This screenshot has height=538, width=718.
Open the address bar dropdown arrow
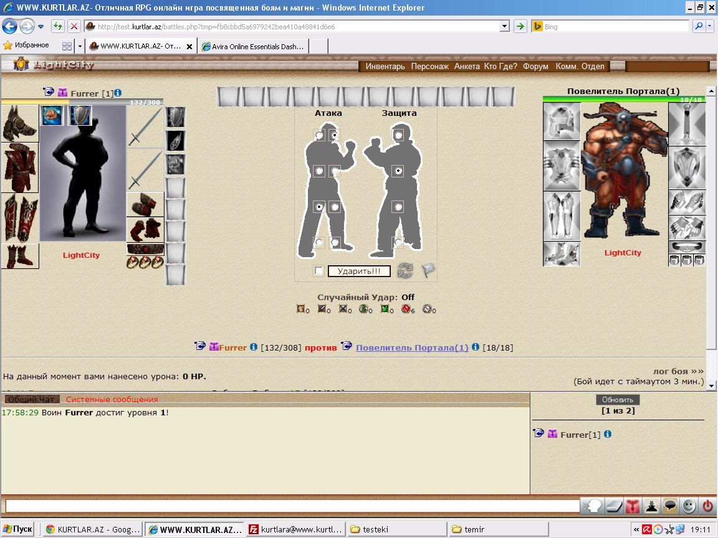[505, 27]
